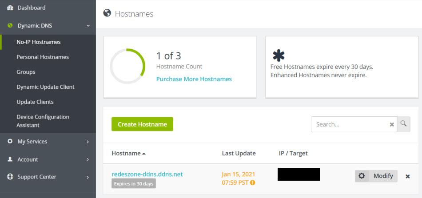This screenshot has width=422, height=198.
Task: Click the Dashboard gauge icon
Action: tap(10, 8)
